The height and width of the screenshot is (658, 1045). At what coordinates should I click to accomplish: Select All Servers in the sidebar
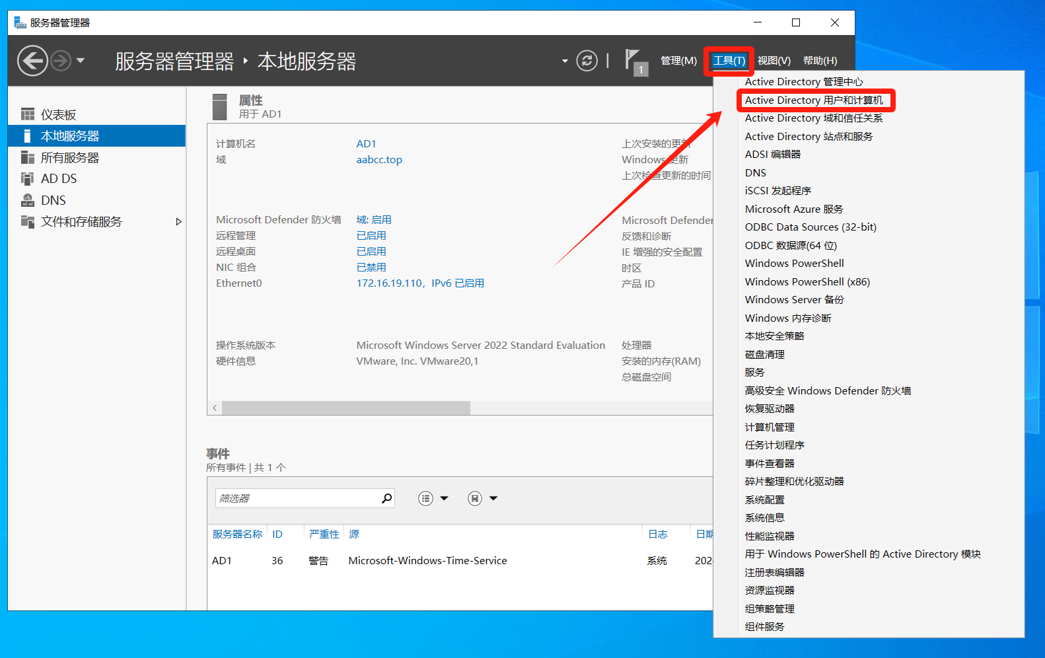pos(69,158)
